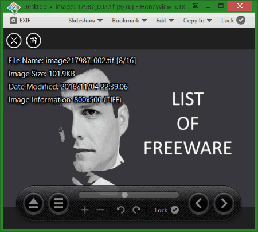Viewport: 258px width, 232px height.
Task: Copy EXIF info to clipboard icon
Action: pos(33,41)
